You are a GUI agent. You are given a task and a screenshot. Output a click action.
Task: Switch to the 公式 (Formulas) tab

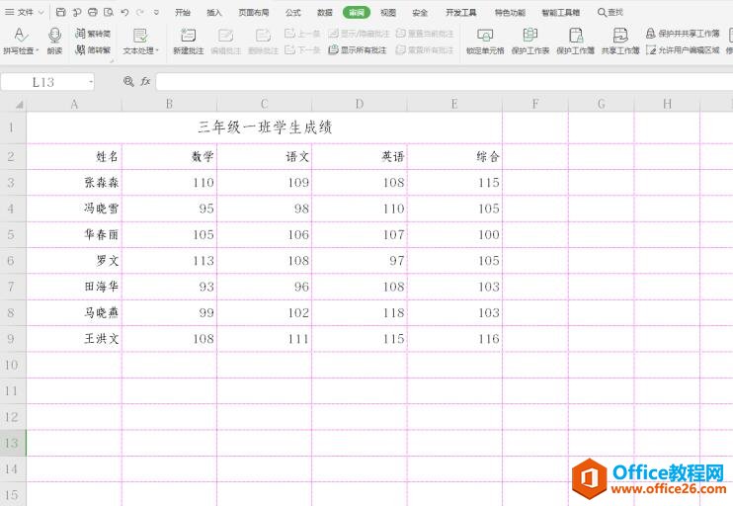coord(293,13)
